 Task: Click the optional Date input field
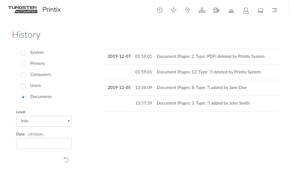pyautogui.click(x=44, y=143)
